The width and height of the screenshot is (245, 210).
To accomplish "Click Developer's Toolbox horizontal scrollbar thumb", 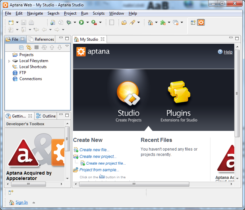I will coord(28,184).
